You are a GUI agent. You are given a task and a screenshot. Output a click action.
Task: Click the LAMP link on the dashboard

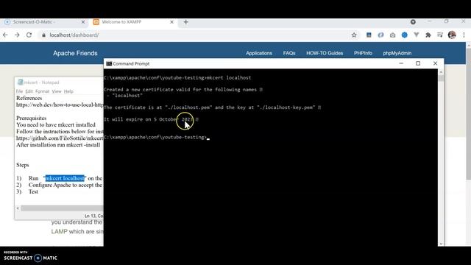(x=59, y=232)
